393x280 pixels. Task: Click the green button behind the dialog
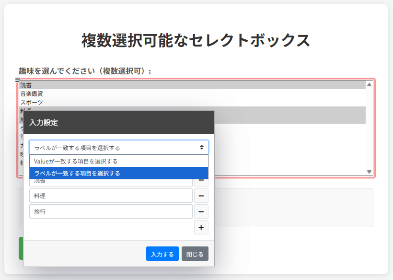21,248
